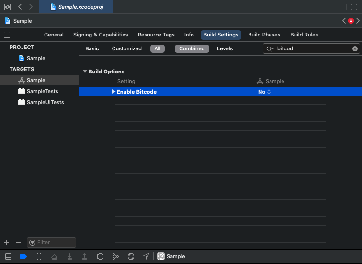
Task: Hide the debug area
Action: pyautogui.click(x=8, y=257)
